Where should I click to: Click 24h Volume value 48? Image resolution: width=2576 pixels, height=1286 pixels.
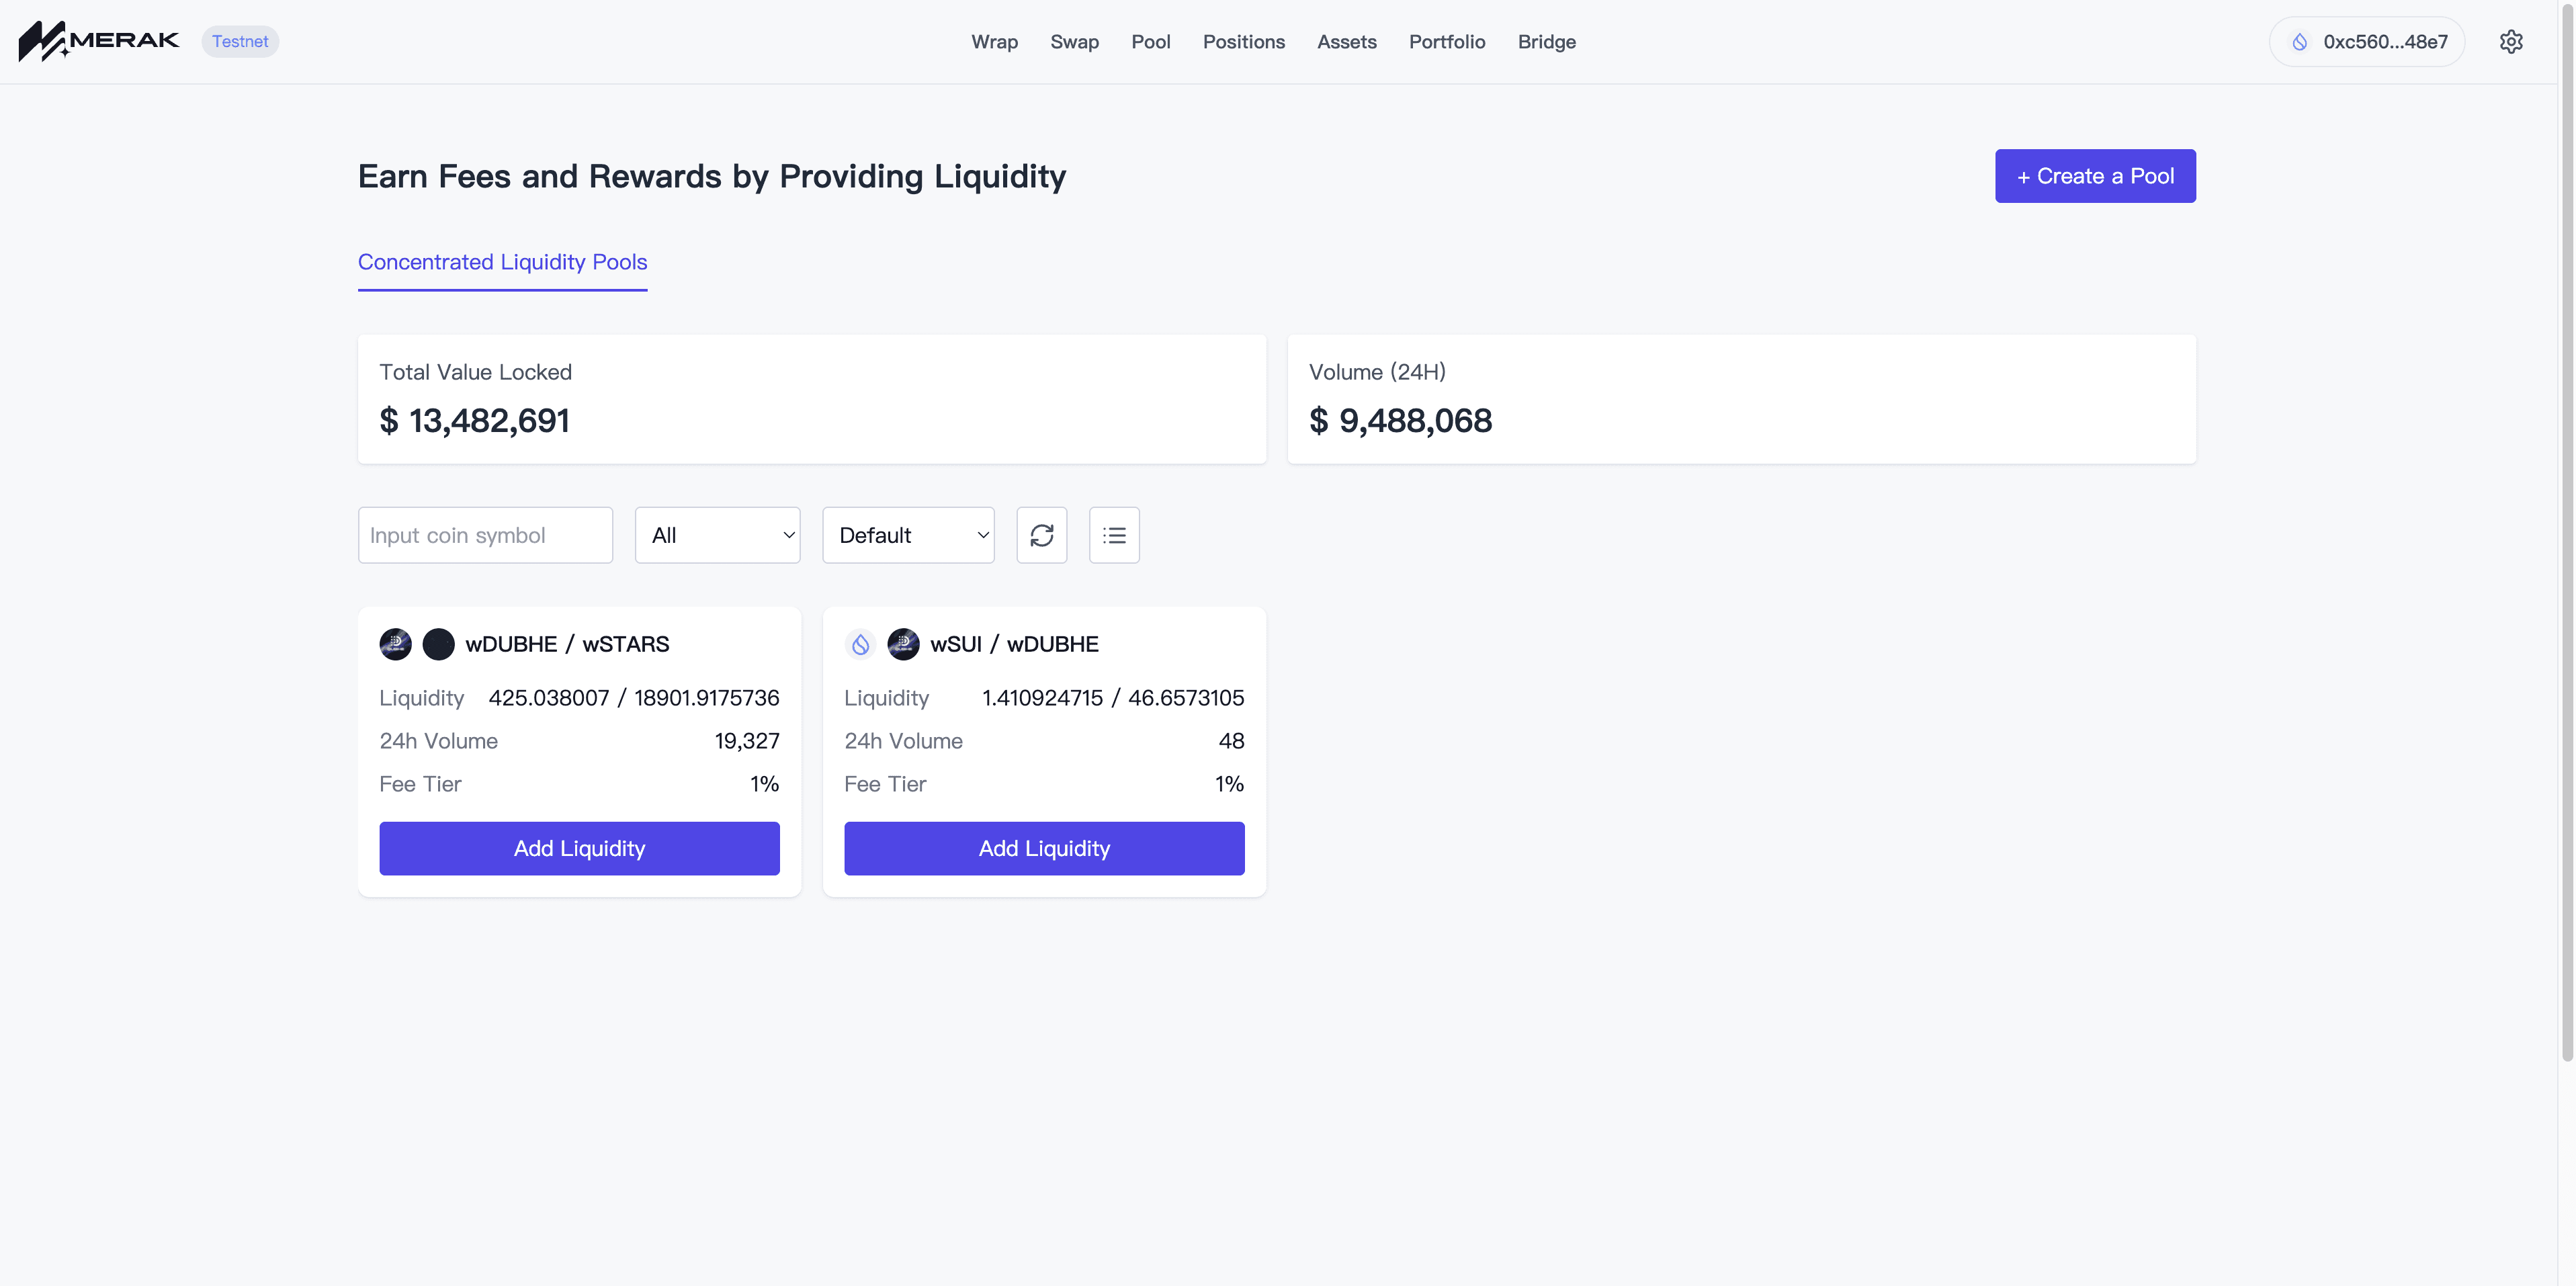pyautogui.click(x=1231, y=741)
